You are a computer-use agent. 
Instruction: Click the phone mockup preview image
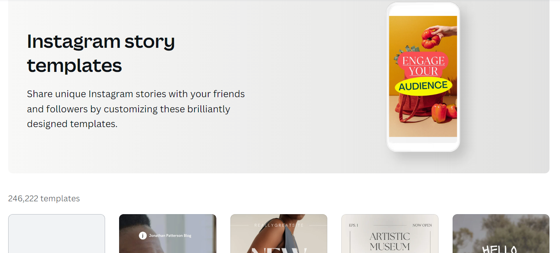pos(423,77)
